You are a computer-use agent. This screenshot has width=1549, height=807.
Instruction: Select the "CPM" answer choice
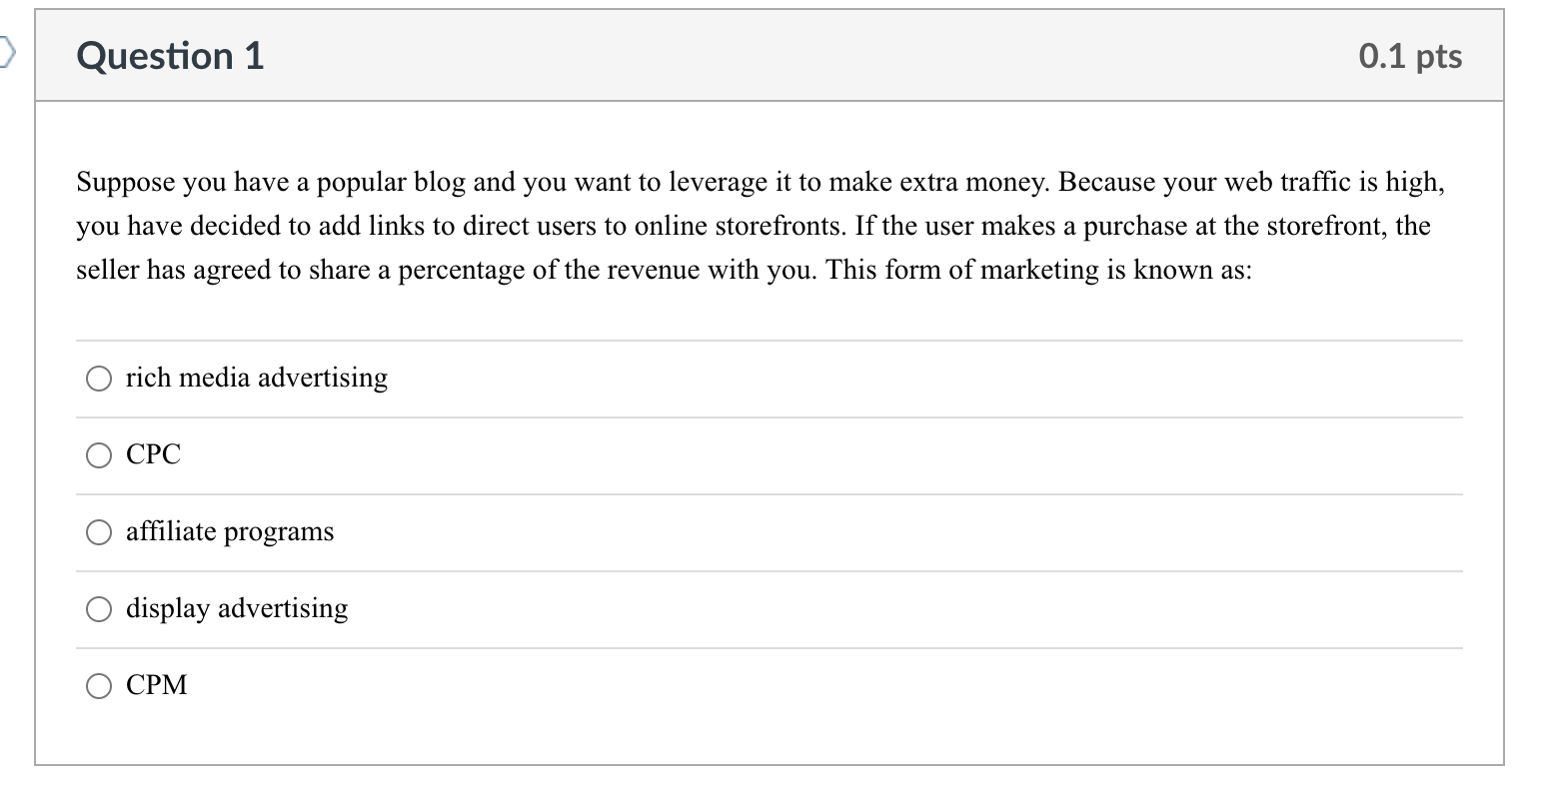pyautogui.click(x=97, y=686)
